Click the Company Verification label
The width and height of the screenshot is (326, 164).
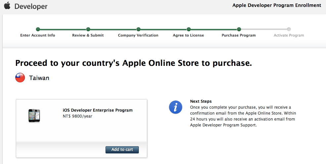[x=138, y=35]
